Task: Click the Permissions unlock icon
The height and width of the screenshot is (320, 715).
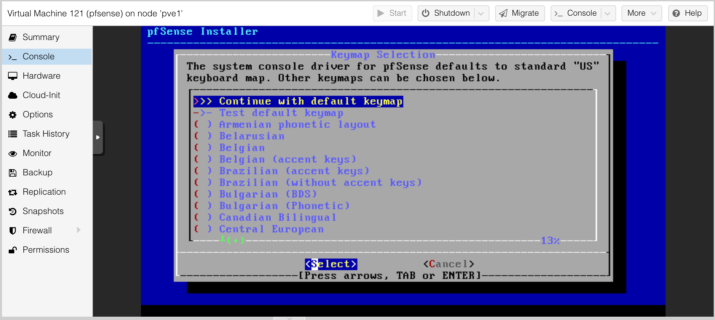Action: tap(13, 250)
